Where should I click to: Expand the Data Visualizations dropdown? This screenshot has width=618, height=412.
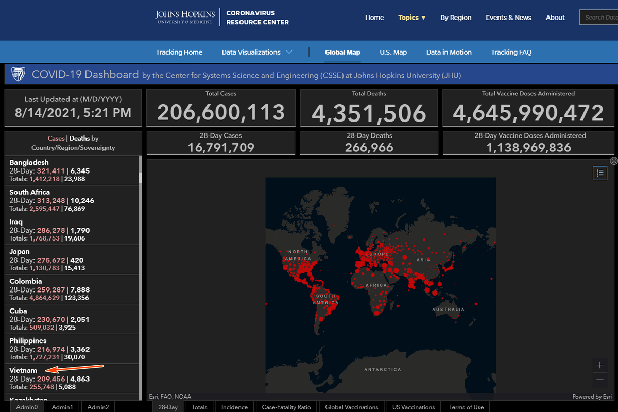(257, 52)
